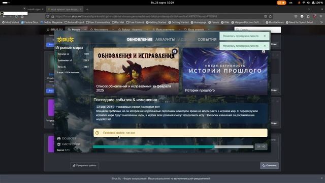Select the Sirus x5 game world
This screenshot has height=183, width=325.
(73, 67)
